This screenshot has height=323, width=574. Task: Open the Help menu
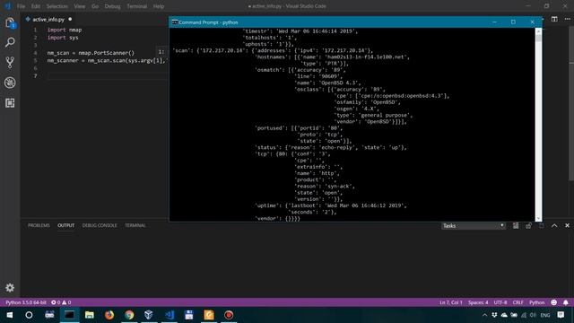[159, 6]
